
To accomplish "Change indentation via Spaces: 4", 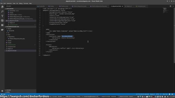I will [153, 94].
